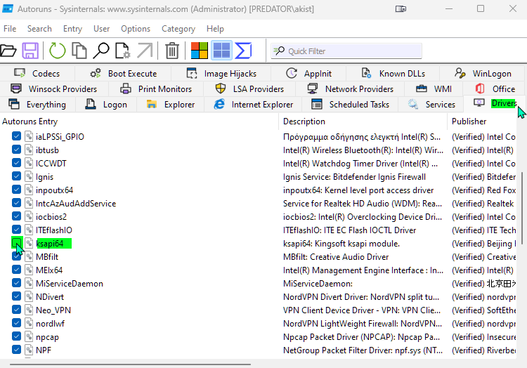Open the Entry menu
Image resolution: width=527 pixels, height=368 pixels.
click(72, 29)
